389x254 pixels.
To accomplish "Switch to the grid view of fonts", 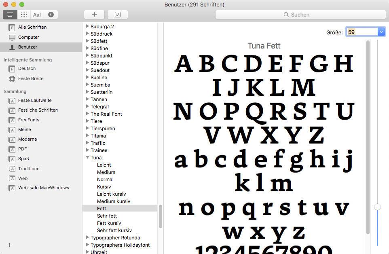I will (23, 15).
